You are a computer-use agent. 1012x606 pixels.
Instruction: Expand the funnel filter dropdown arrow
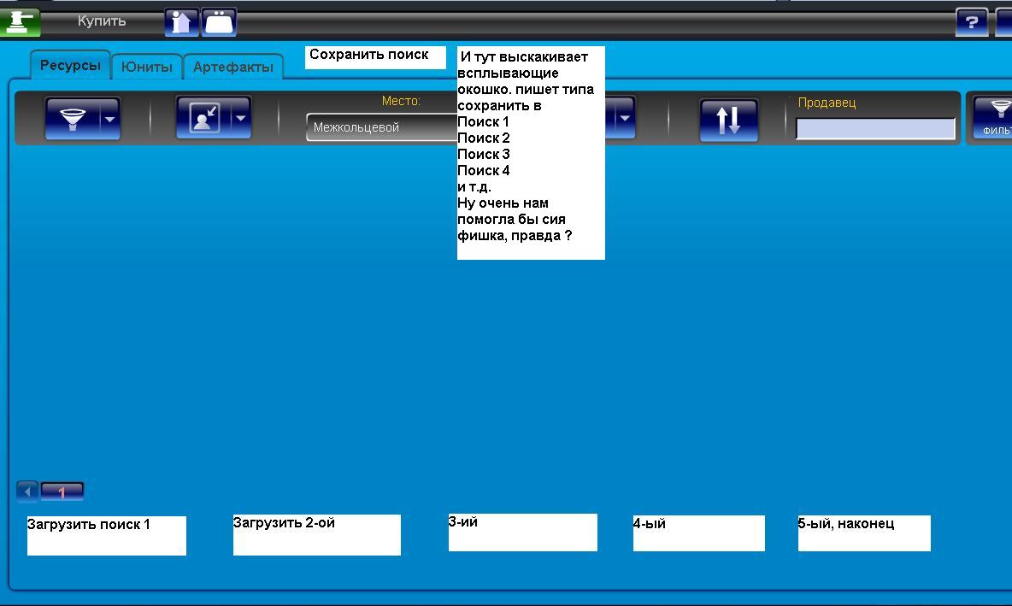(109, 119)
